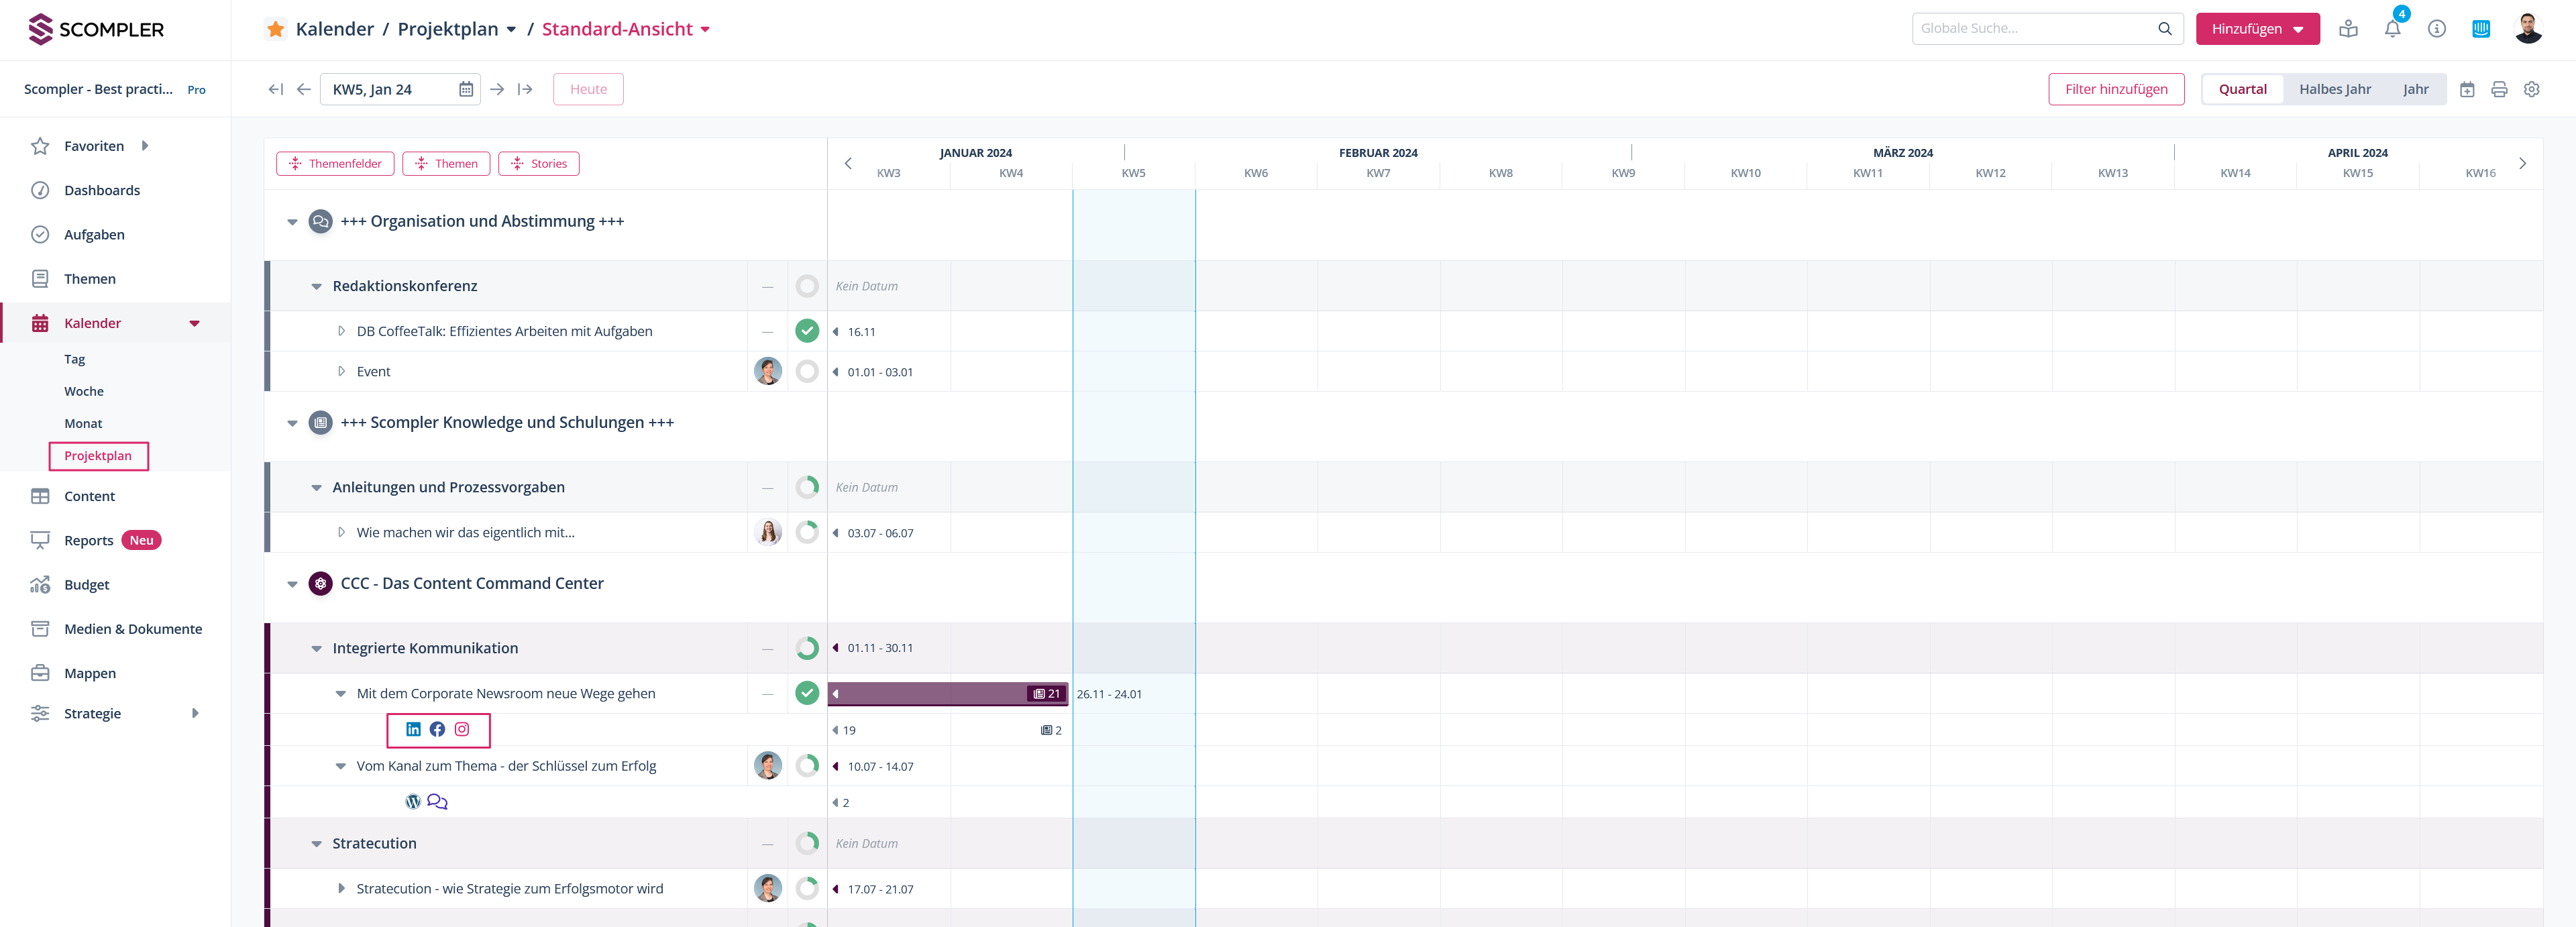Switch to Halbes Jahr view
This screenshot has width=2576, height=927.
point(2334,89)
